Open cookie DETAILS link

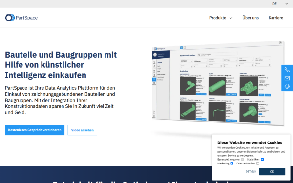pos(251,171)
